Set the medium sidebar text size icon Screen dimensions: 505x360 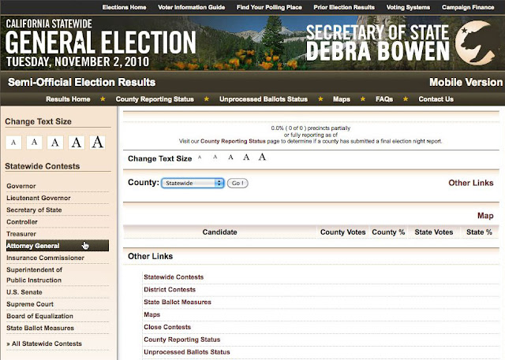tap(55, 143)
